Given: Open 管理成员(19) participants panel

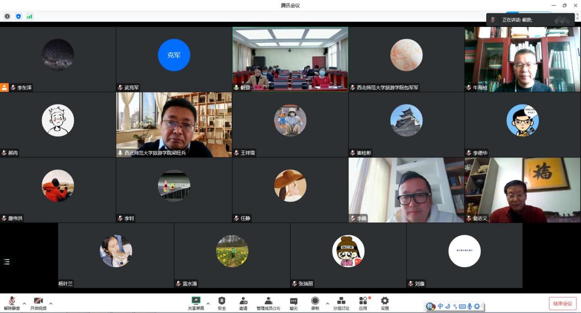Looking at the screenshot, I should (x=268, y=302).
